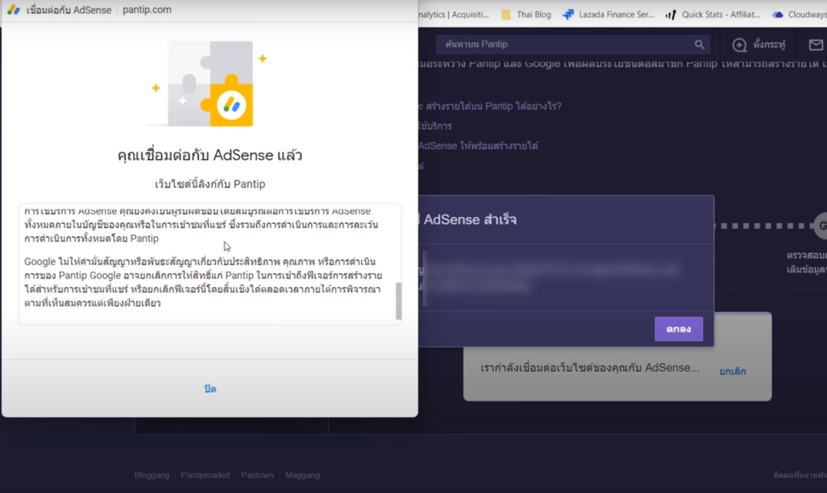The width and height of the screenshot is (827, 493).
Task: Click the ปิด button in AdSense dialog
Action: [x=210, y=389]
